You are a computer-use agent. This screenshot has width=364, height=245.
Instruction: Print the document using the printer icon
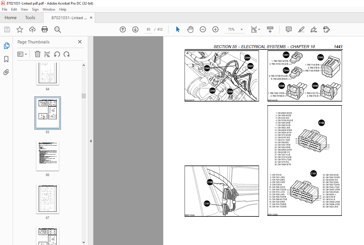click(x=45, y=29)
